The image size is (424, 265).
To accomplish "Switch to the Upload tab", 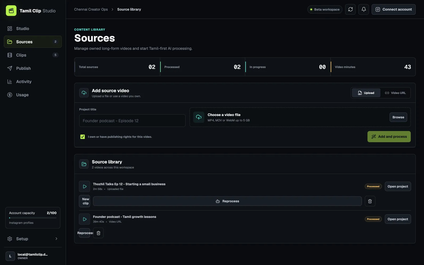I will pyautogui.click(x=366, y=93).
